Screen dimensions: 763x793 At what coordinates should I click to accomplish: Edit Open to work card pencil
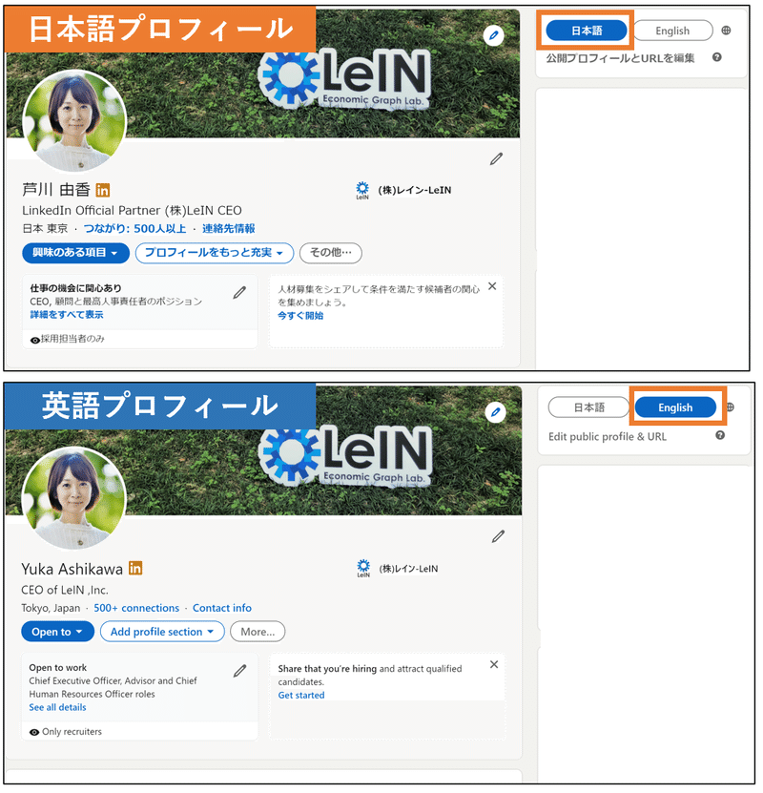click(x=240, y=671)
